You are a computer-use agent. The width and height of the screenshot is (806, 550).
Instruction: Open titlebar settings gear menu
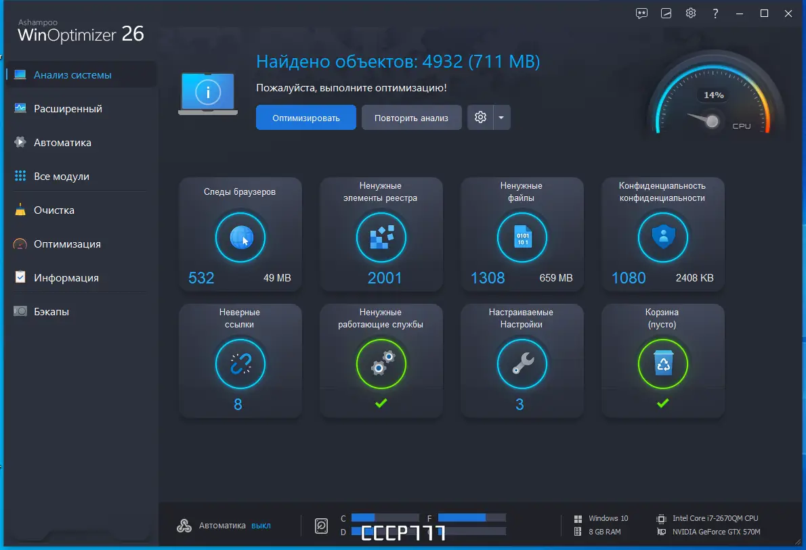click(x=690, y=13)
